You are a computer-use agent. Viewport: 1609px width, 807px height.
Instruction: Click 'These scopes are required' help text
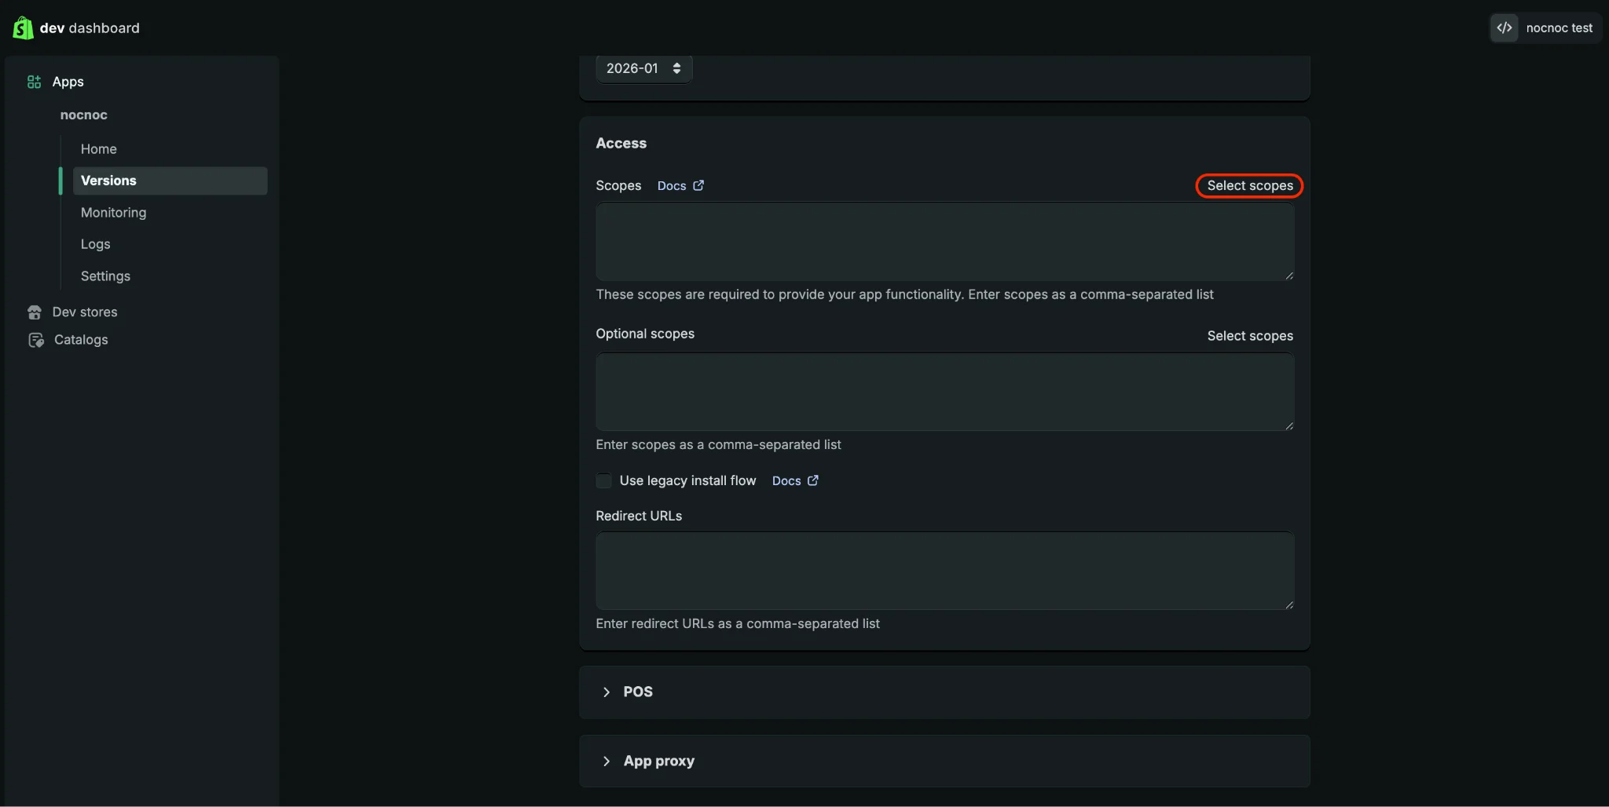click(904, 294)
